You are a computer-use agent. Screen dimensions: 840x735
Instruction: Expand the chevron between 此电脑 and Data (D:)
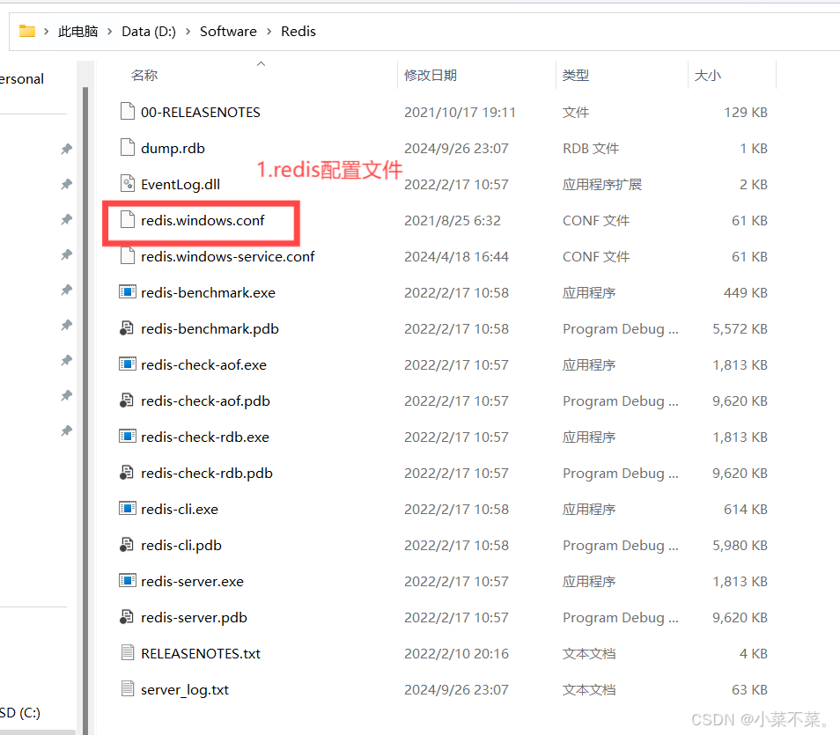tap(110, 32)
